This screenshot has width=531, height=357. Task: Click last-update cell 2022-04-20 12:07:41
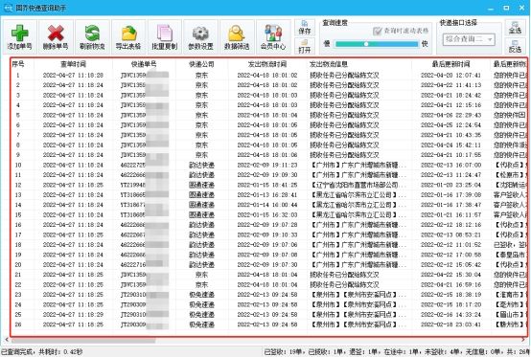[450, 75]
